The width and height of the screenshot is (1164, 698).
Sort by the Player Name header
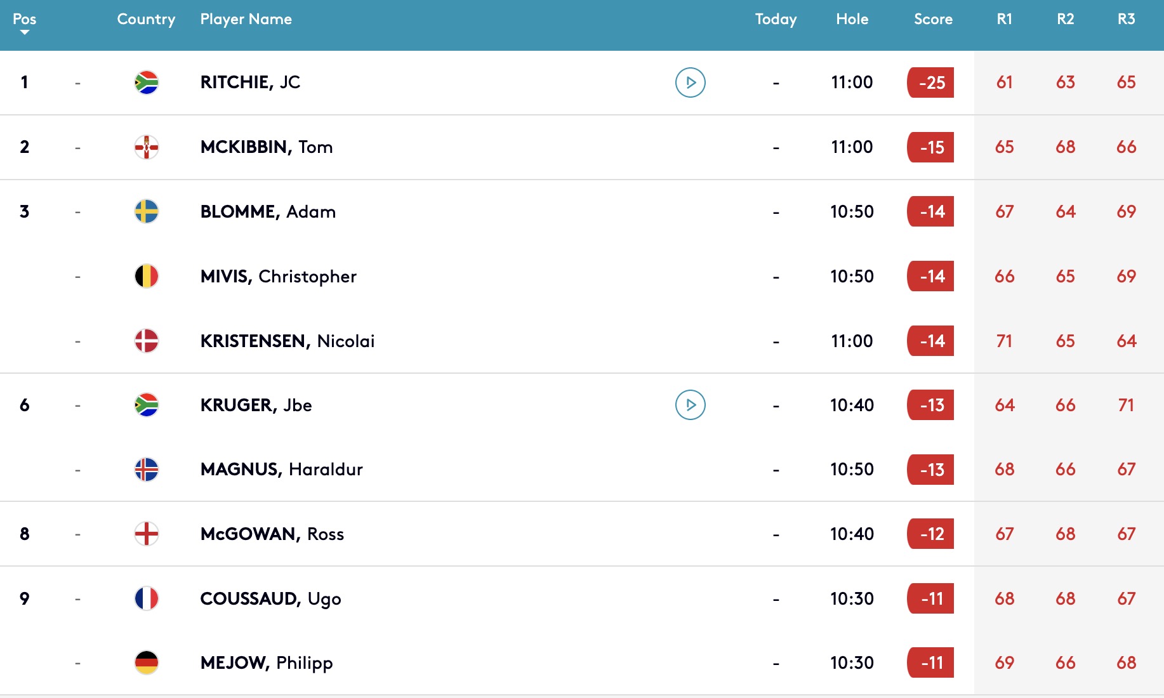click(x=246, y=20)
